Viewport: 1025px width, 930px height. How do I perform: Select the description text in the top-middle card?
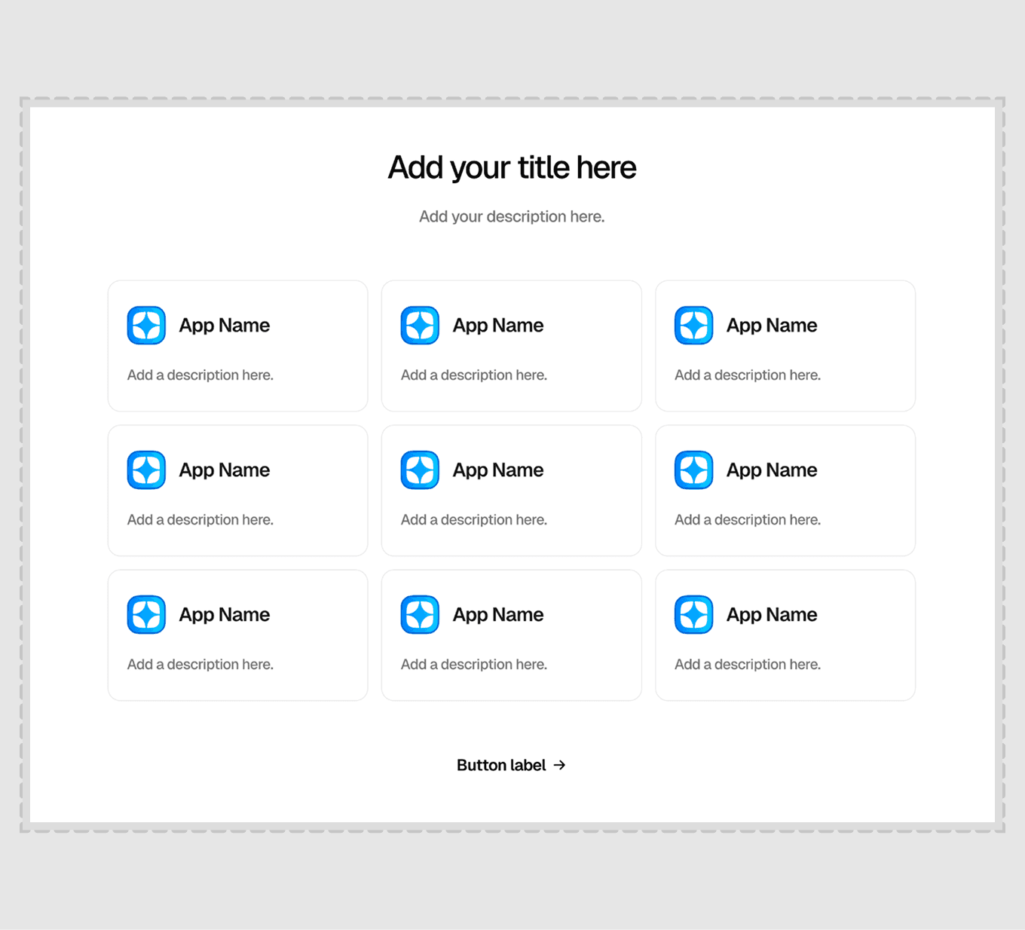pos(474,375)
